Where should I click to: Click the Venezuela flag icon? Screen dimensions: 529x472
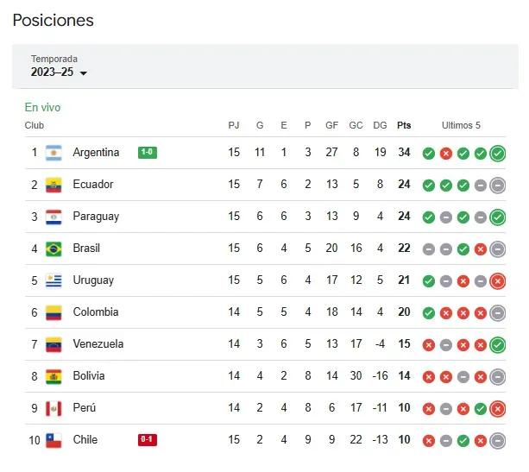pyautogui.click(x=54, y=344)
